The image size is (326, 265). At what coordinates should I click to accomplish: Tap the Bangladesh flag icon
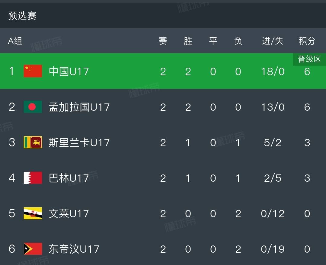[x=33, y=107]
